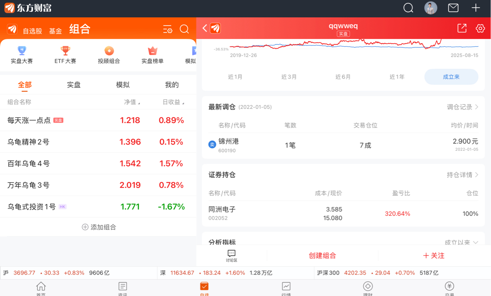Viewport: 491px width, 296px height.
Task: Expand 成立以来 period dropdown
Action: (461, 242)
